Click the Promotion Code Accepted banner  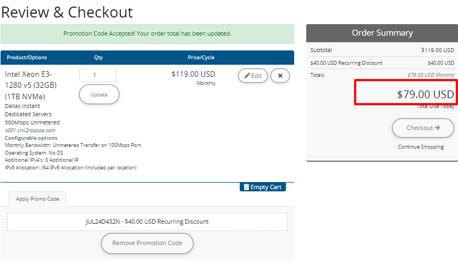pos(147,34)
